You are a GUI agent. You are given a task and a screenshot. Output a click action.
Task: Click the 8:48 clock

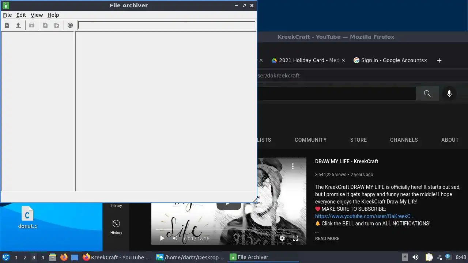click(x=461, y=258)
